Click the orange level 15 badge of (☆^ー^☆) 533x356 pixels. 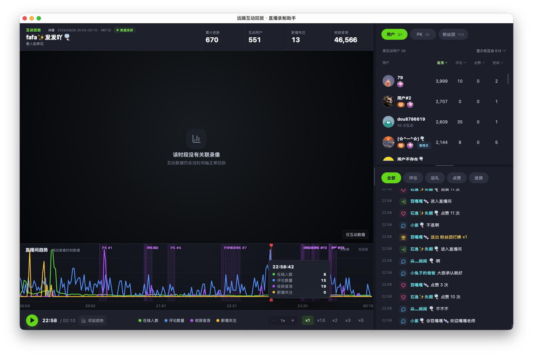click(401, 145)
